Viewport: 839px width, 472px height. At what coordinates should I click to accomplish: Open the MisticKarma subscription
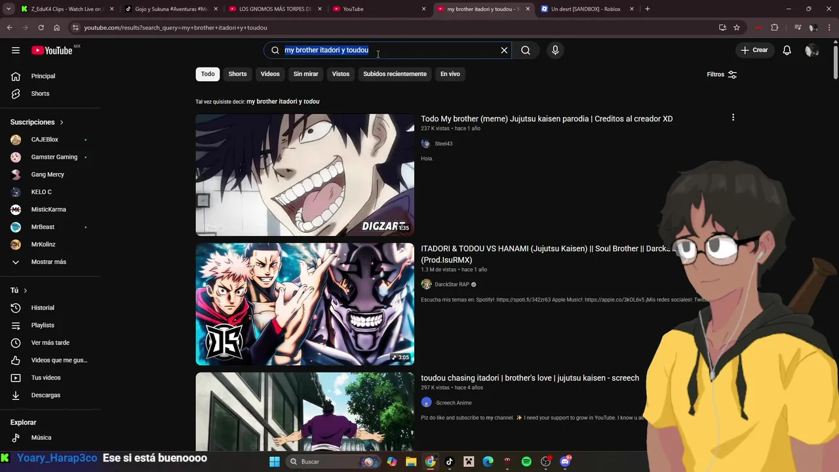(50, 210)
